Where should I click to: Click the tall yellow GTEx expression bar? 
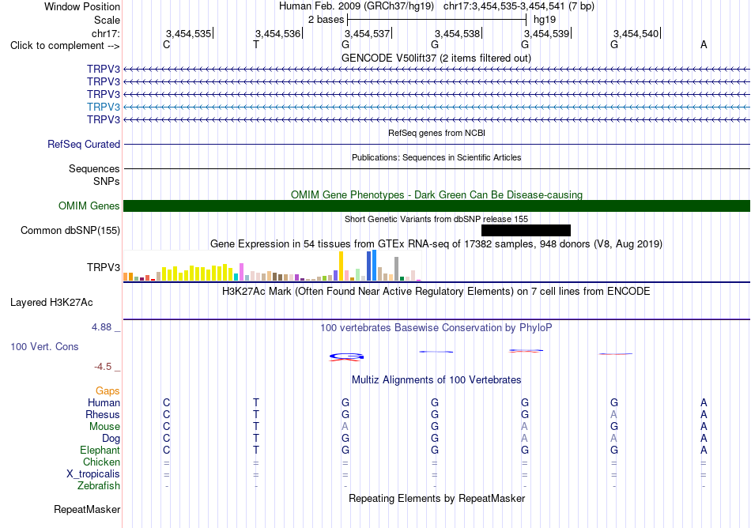341,266
